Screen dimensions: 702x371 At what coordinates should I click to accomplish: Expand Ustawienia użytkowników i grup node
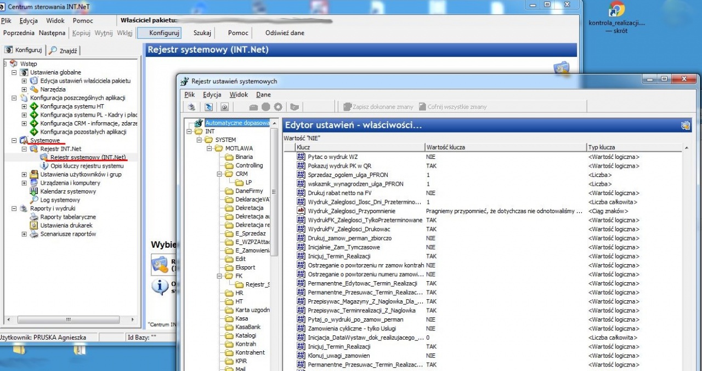24,174
